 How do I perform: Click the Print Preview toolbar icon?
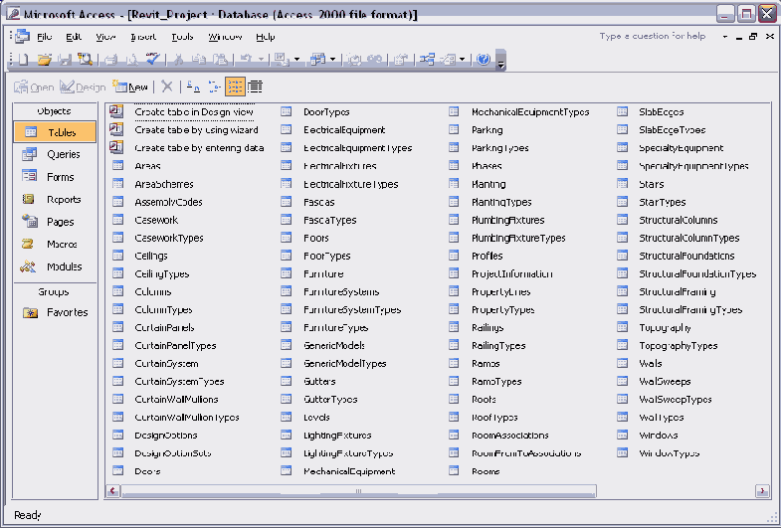point(132,60)
